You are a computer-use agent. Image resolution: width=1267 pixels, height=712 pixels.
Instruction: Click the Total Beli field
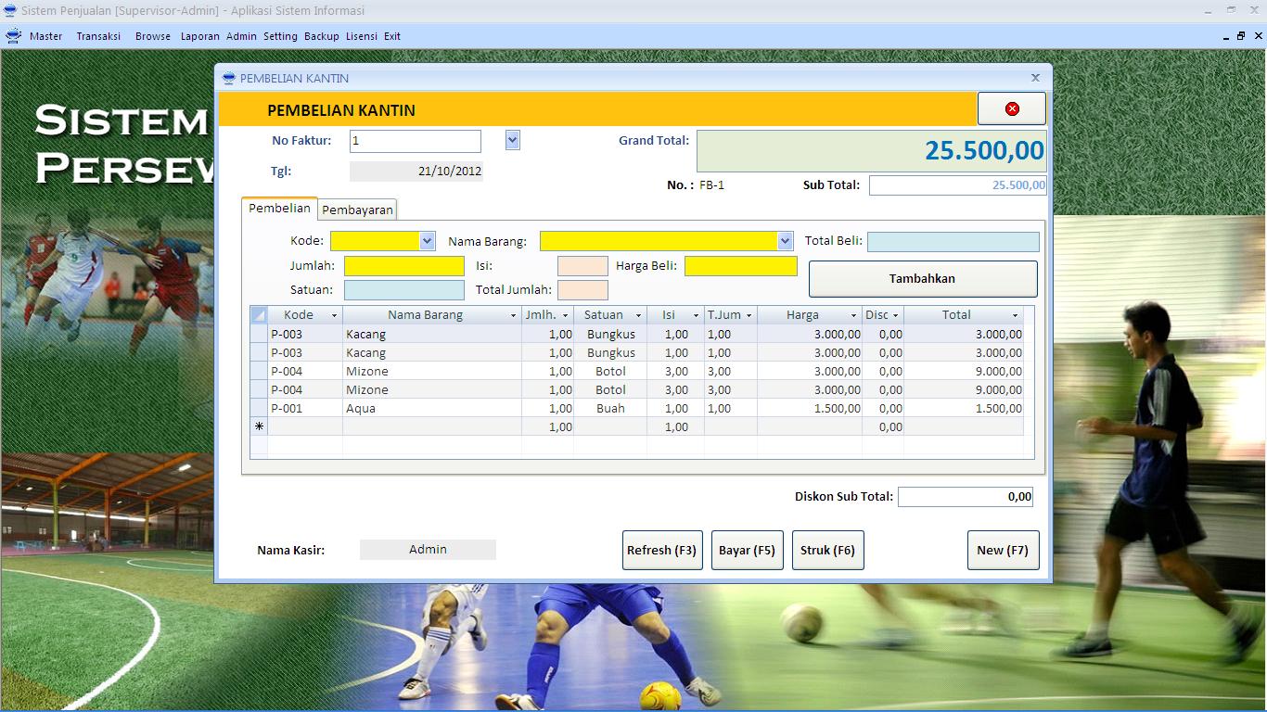953,242
